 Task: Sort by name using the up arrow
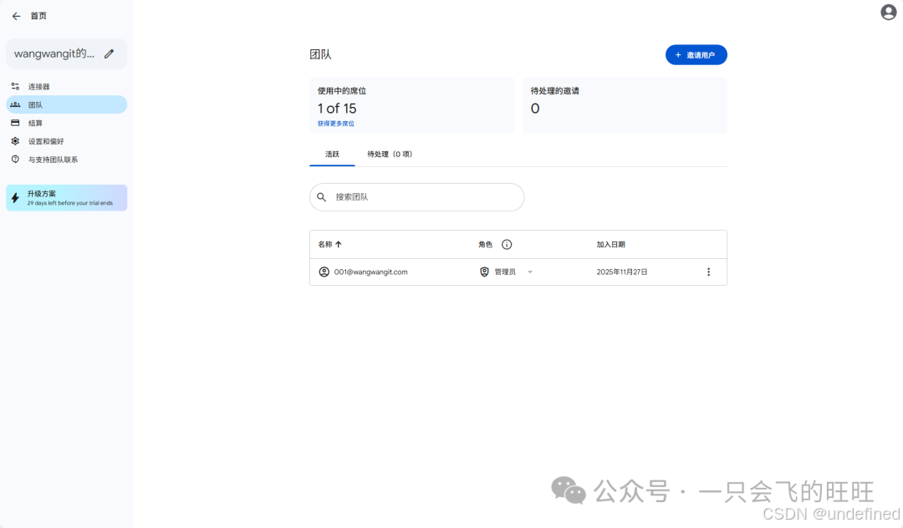(x=339, y=245)
